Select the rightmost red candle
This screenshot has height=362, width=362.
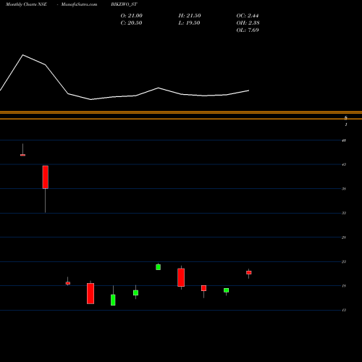pyautogui.click(x=249, y=272)
